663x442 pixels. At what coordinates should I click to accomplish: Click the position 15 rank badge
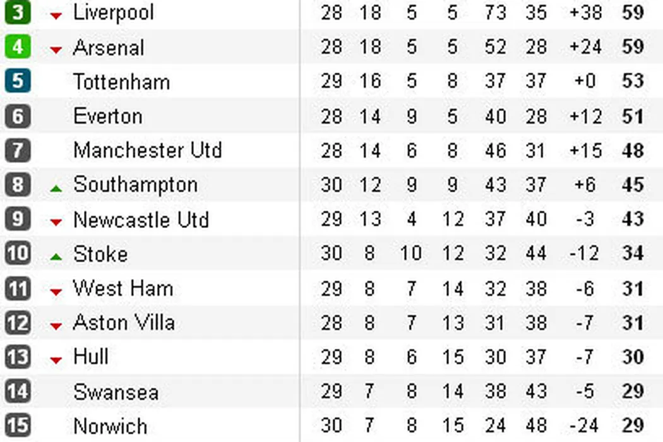coord(17,426)
